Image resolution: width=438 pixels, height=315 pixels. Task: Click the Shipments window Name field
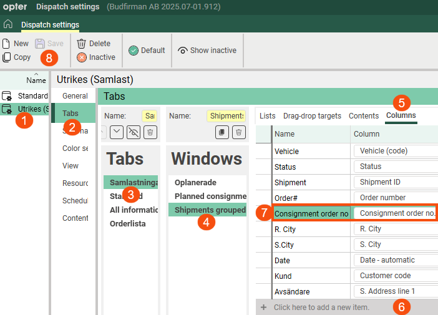point(225,116)
